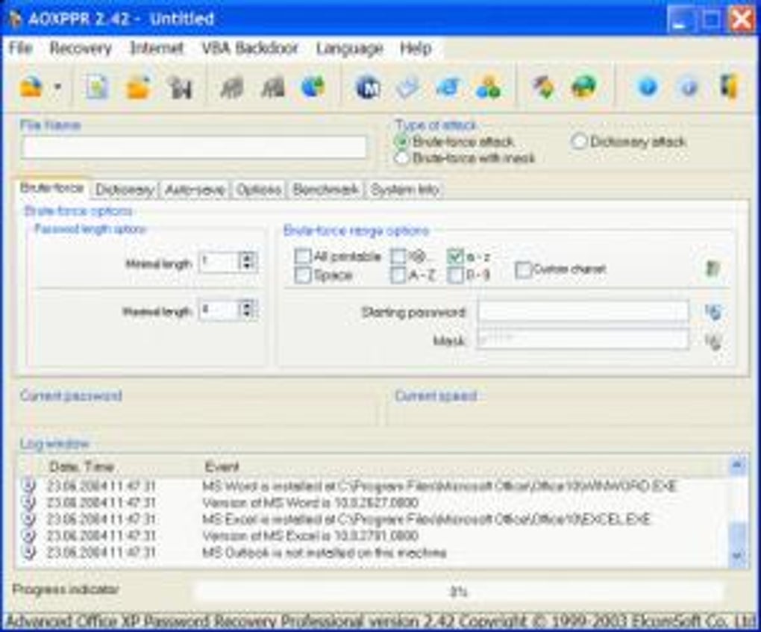Click the dark blue circle M icon
Image resolution: width=761 pixels, height=632 pixels.
coord(368,87)
